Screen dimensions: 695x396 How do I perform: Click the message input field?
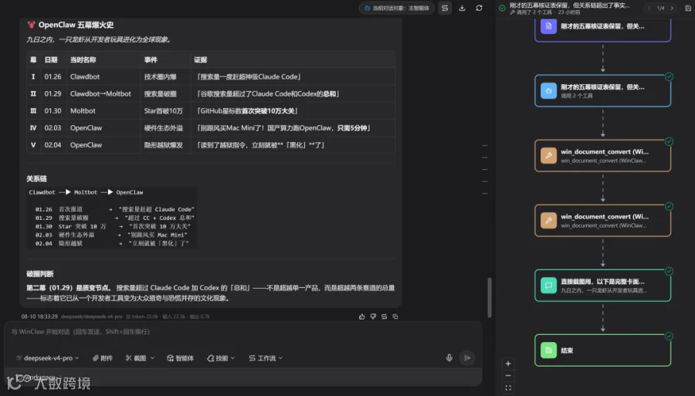point(243,332)
